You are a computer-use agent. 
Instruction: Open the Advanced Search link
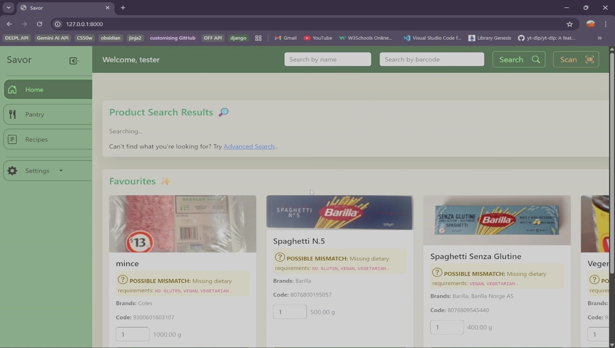(249, 146)
